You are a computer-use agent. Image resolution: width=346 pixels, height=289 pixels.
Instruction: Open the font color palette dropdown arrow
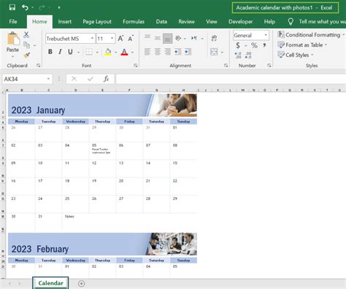click(132, 52)
